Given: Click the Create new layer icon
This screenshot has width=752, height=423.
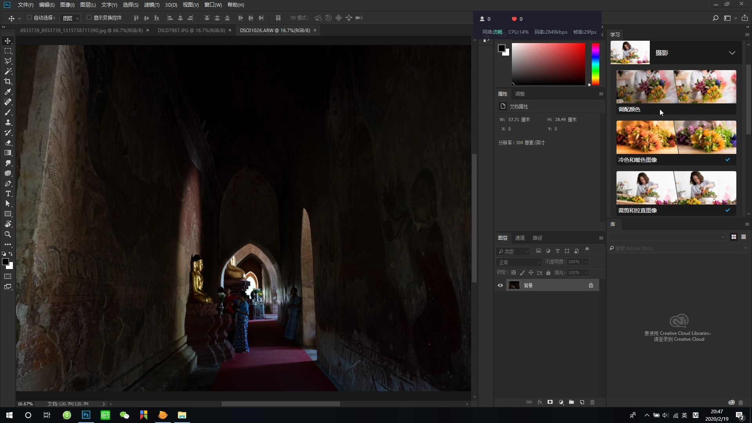Looking at the screenshot, I should (582, 402).
